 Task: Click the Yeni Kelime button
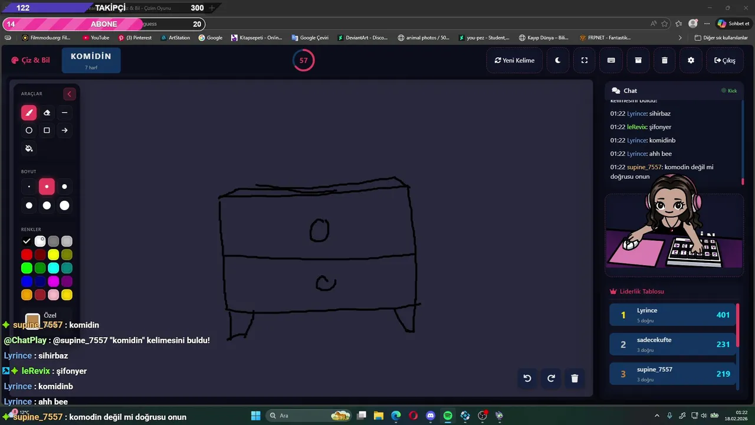click(x=514, y=60)
